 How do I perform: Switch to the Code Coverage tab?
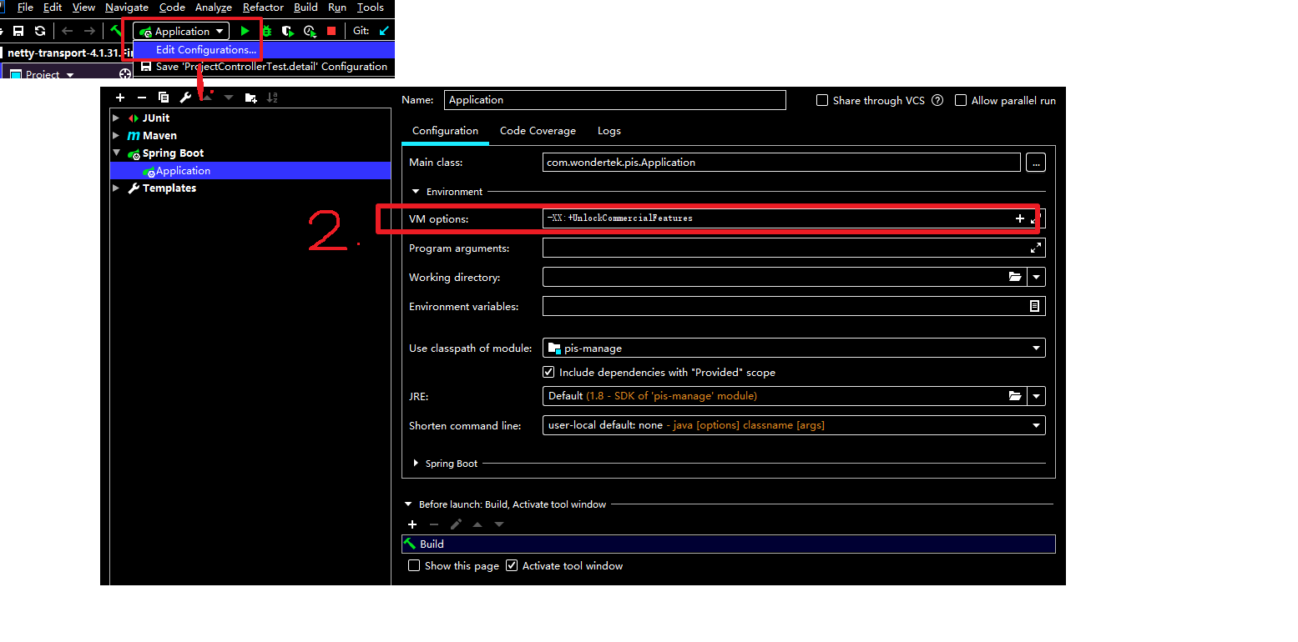pos(538,131)
